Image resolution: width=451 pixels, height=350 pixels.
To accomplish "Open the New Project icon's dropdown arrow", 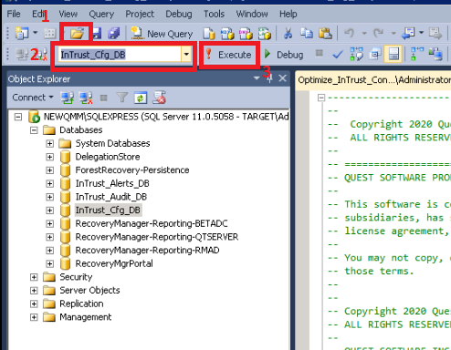I will 36,33.
